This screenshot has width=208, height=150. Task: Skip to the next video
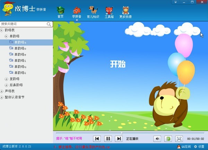pos(119,139)
